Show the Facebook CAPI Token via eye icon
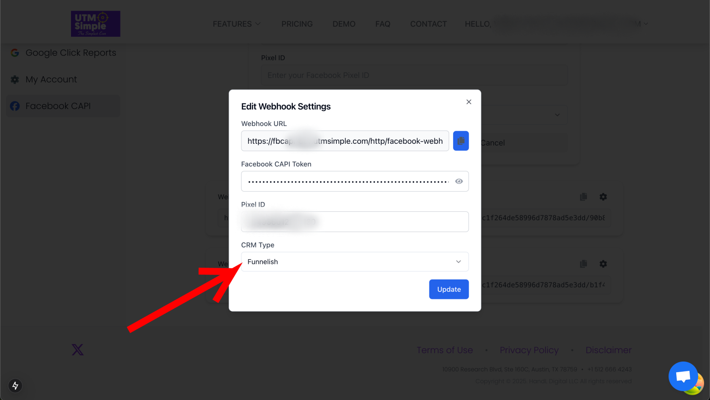Image resolution: width=710 pixels, height=400 pixels. point(459,181)
